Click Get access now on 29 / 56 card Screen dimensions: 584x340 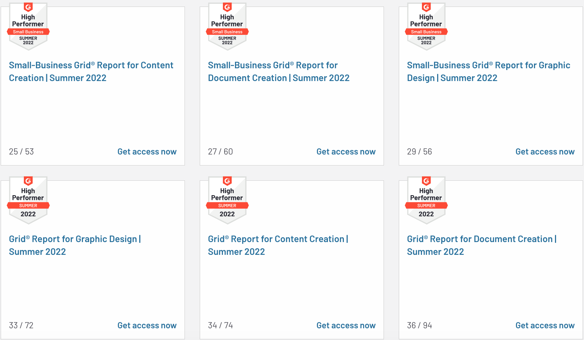coord(545,152)
